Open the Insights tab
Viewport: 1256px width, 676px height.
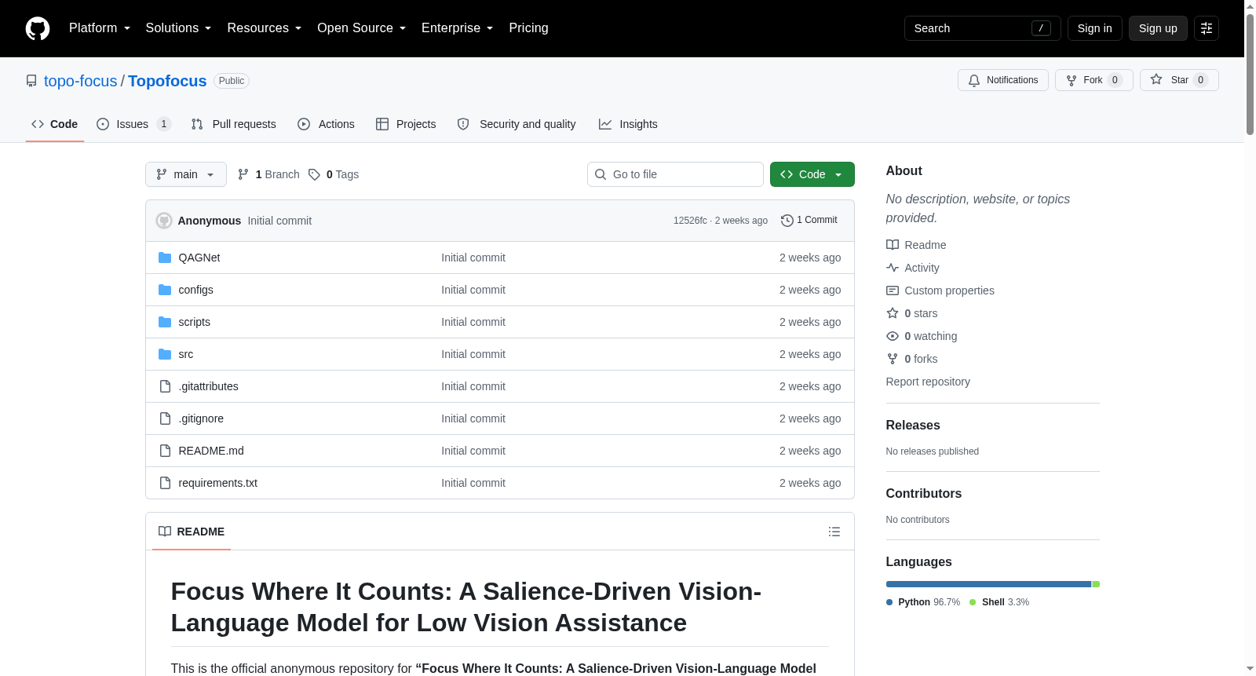coord(628,124)
